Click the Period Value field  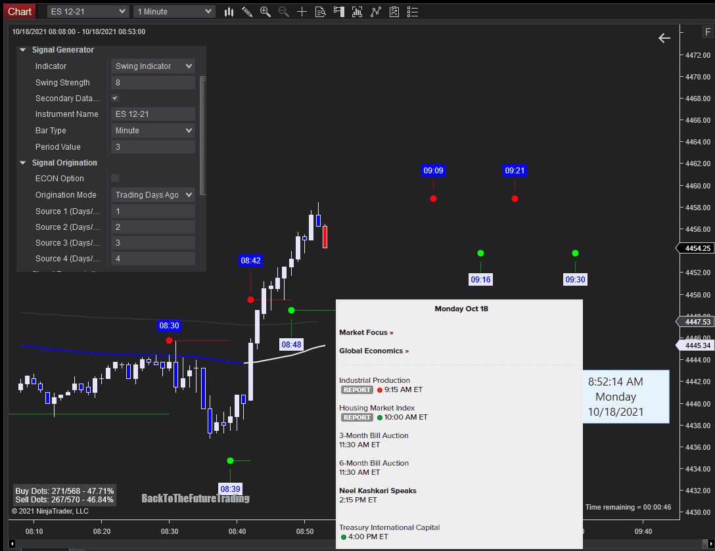click(153, 146)
